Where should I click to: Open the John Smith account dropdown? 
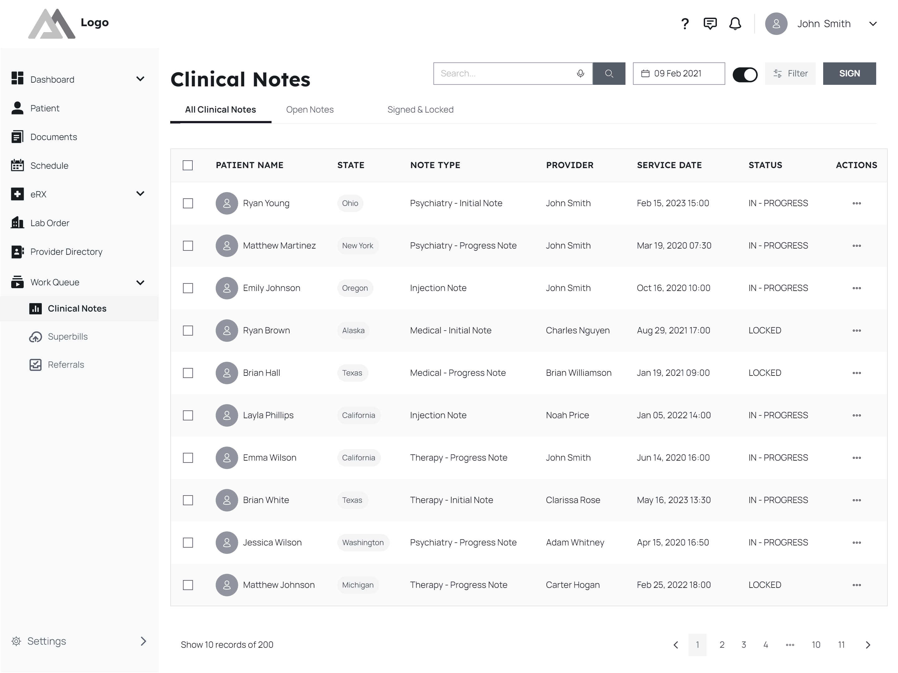pos(873,24)
